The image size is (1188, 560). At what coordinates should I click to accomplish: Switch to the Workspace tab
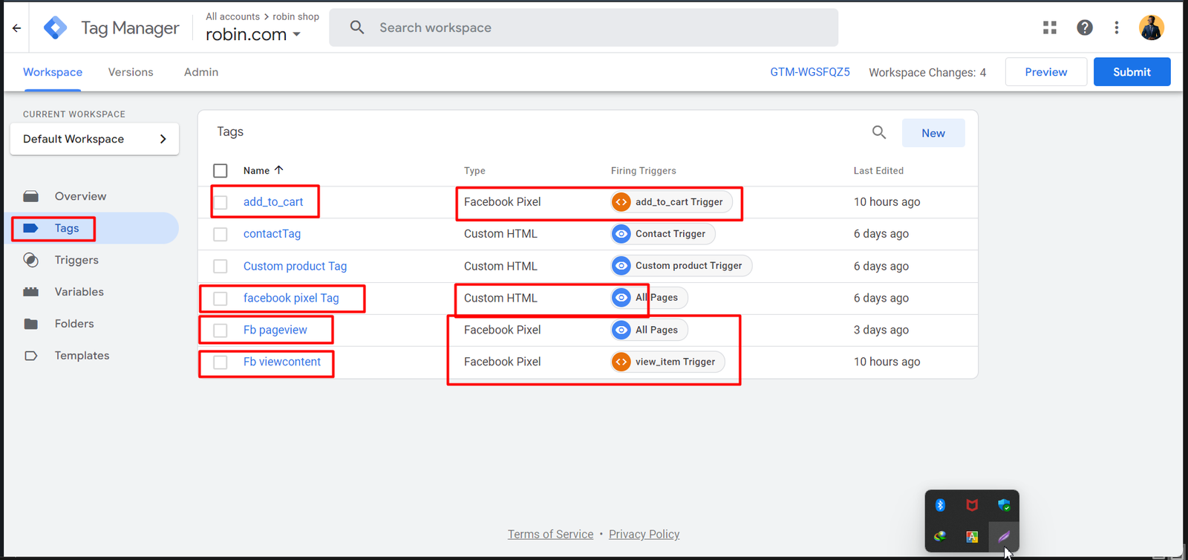click(x=53, y=72)
